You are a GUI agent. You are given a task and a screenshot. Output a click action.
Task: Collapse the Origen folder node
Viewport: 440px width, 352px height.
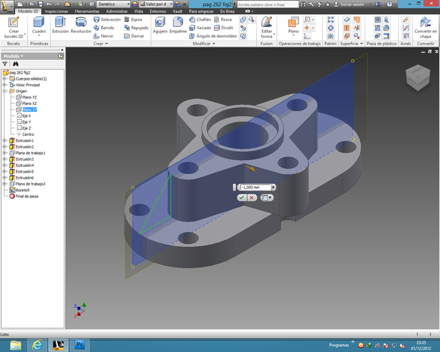(4, 91)
